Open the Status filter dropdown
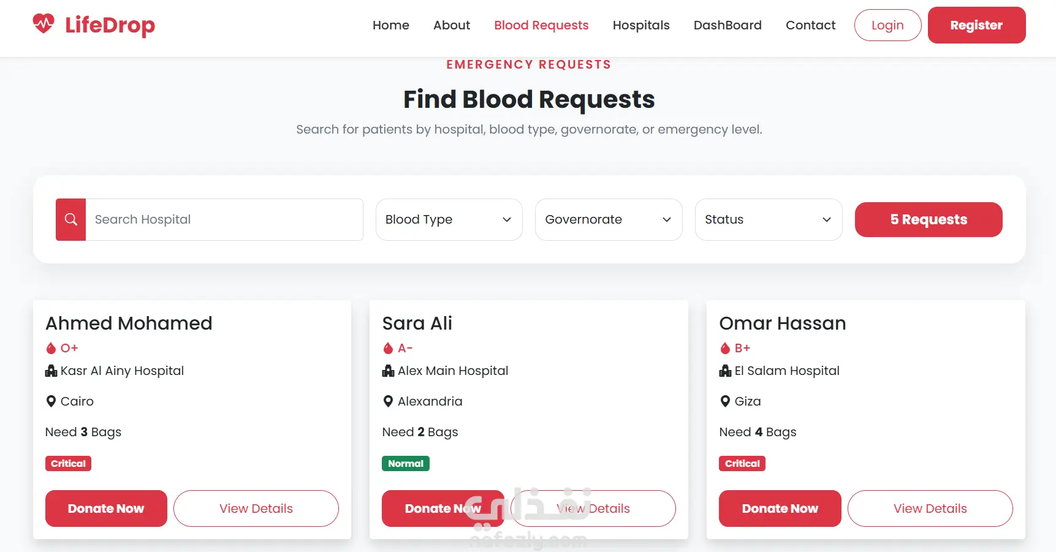 tap(769, 219)
